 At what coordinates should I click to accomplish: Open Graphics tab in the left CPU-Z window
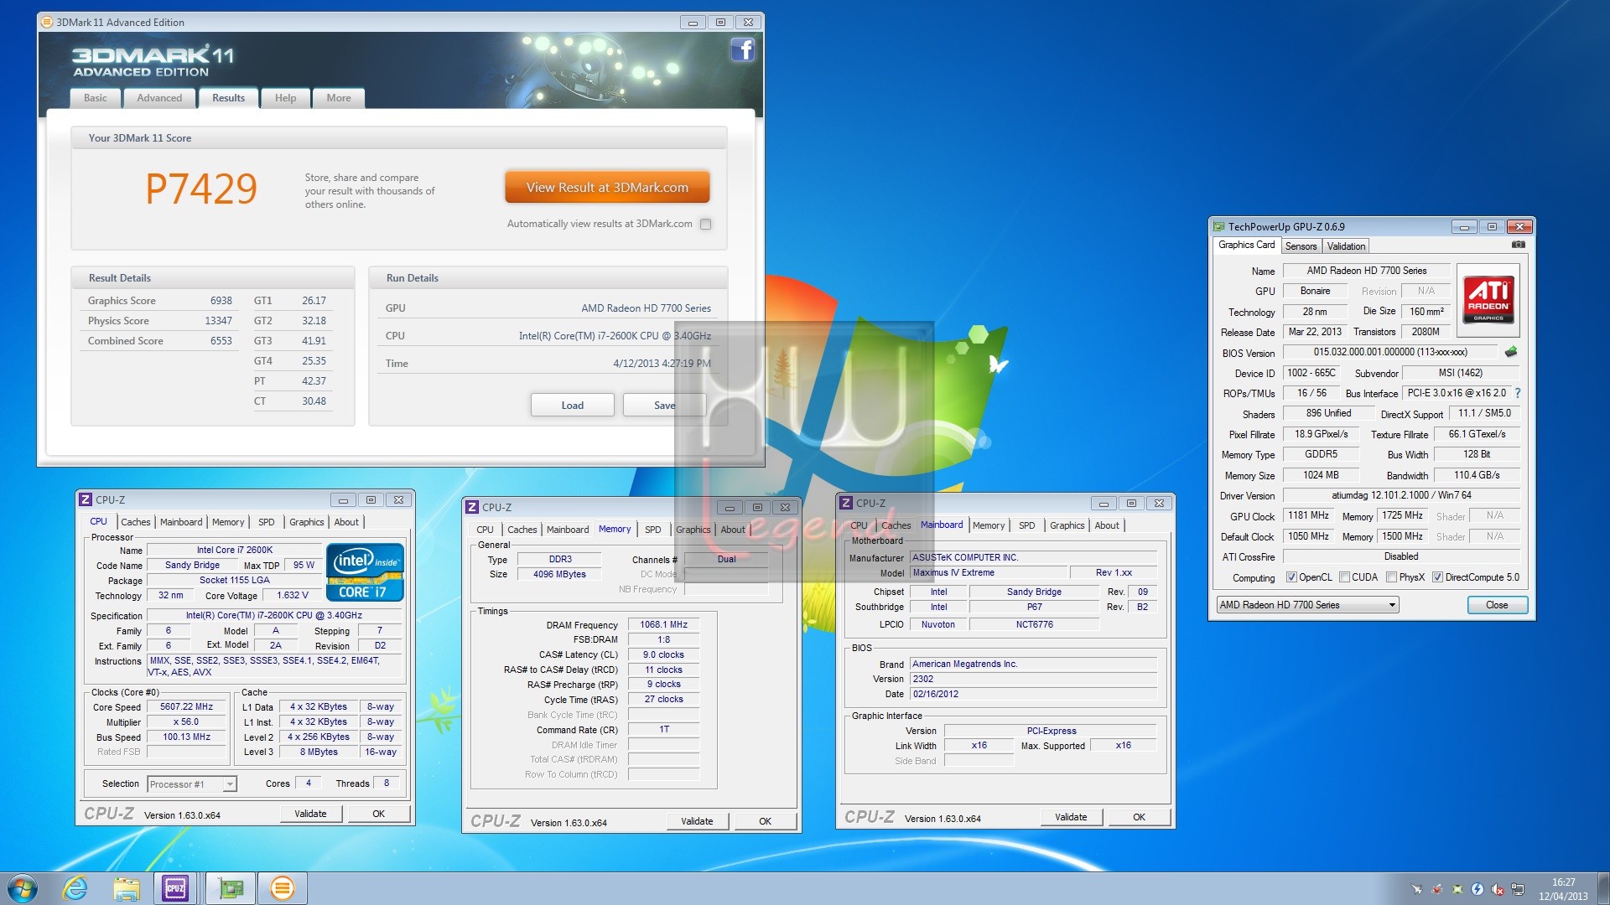(x=306, y=522)
